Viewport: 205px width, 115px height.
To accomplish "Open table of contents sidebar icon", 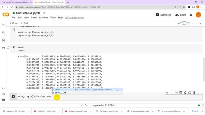I will [4, 25].
